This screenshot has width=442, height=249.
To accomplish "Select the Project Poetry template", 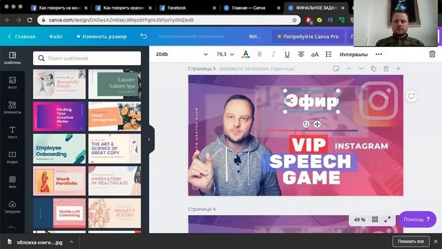I will coord(115,213).
